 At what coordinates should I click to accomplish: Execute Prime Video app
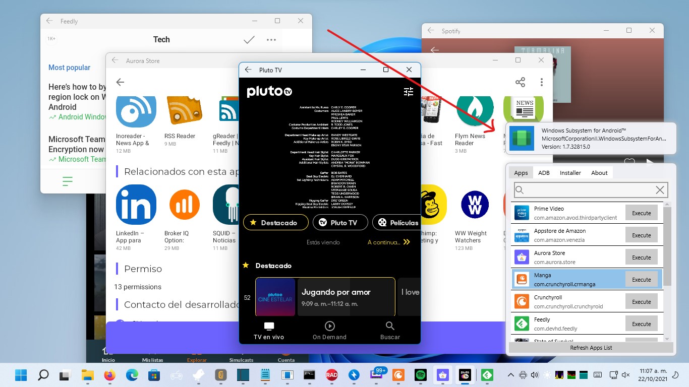point(642,213)
